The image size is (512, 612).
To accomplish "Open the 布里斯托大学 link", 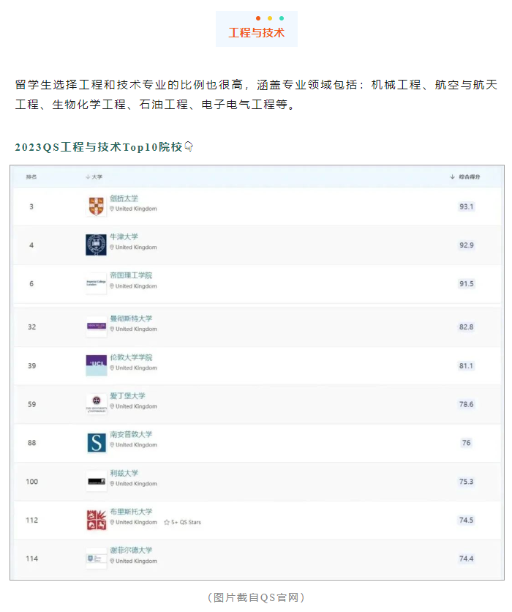I will tap(131, 512).
